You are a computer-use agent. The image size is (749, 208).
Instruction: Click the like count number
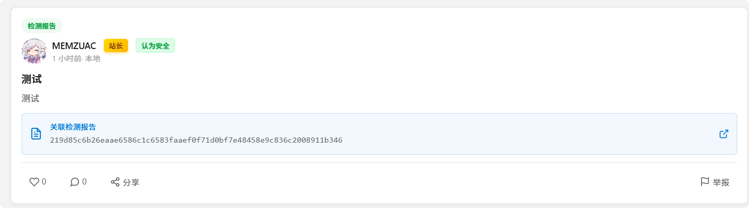pyautogui.click(x=44, y=182)
